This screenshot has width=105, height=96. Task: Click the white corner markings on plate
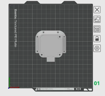click(88, 89)
